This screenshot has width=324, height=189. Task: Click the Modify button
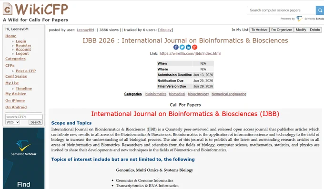pyautogui.click(x=301, y=30)
